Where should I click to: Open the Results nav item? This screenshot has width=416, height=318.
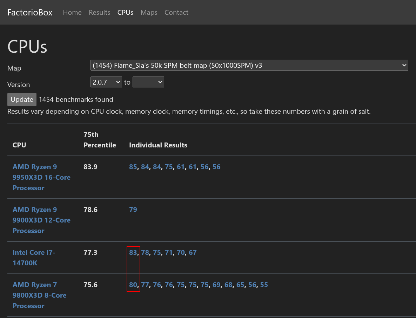(x=100, y=13)
